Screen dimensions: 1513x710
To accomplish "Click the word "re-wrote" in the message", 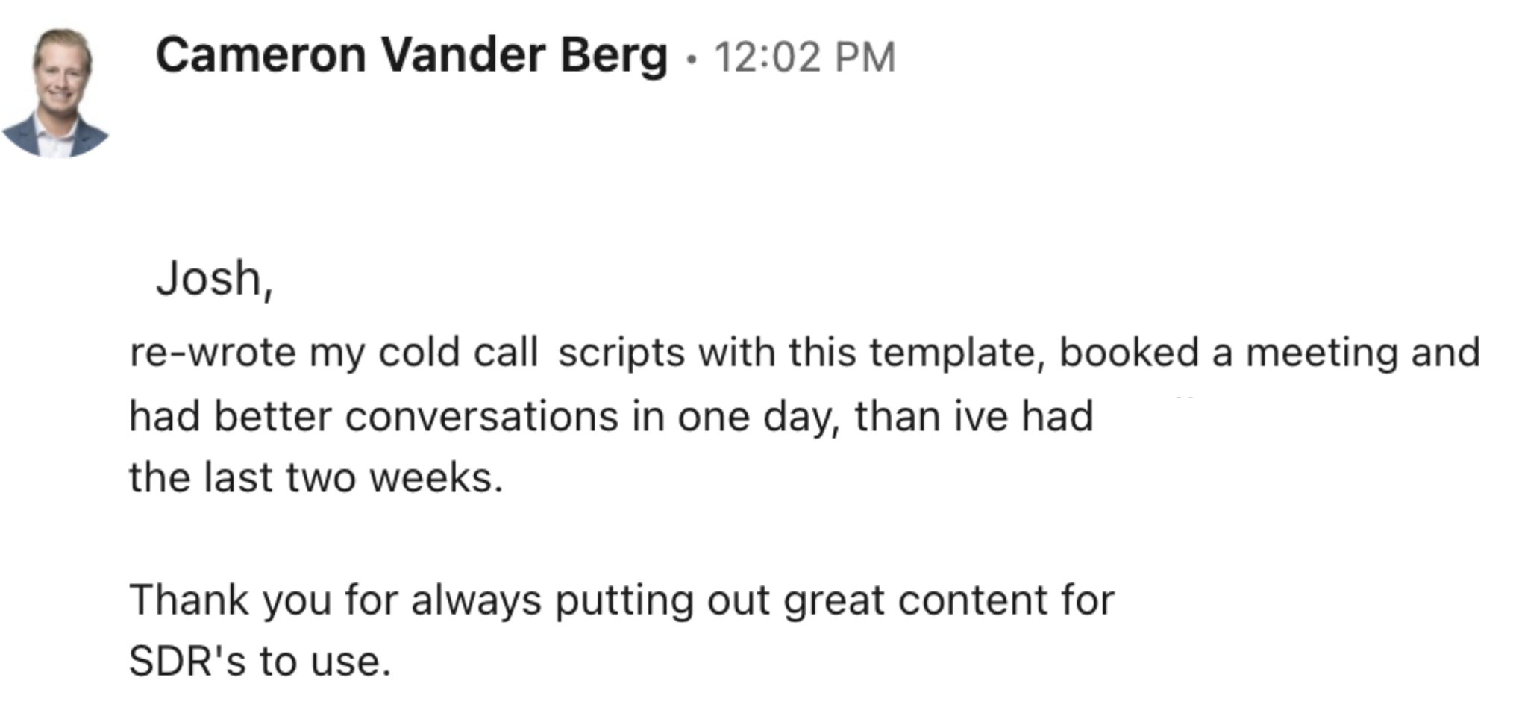I will coord(213,352).
